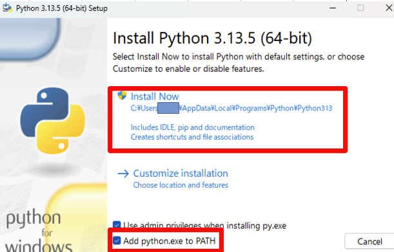
Task: Uncheck Use admin privileges when installing py.exe
Action: point(117,224)
